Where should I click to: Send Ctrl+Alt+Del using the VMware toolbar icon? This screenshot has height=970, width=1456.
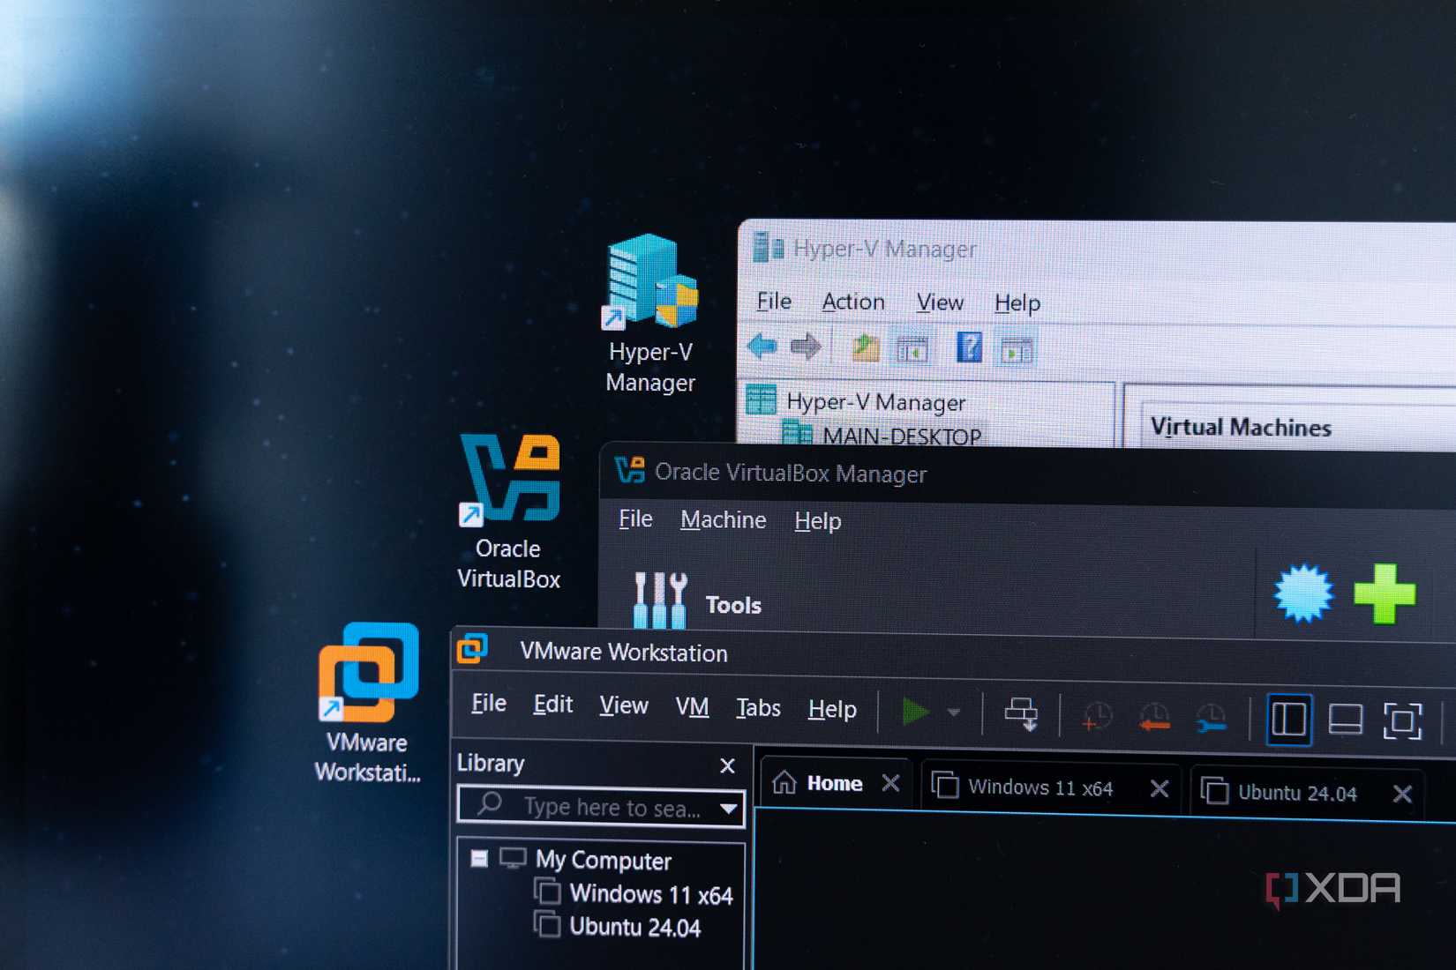point(1024,715)
